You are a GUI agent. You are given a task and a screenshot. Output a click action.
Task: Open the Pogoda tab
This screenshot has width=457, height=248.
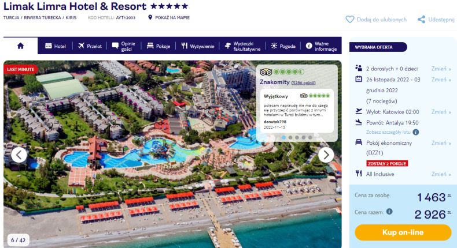tap(283, 46)
